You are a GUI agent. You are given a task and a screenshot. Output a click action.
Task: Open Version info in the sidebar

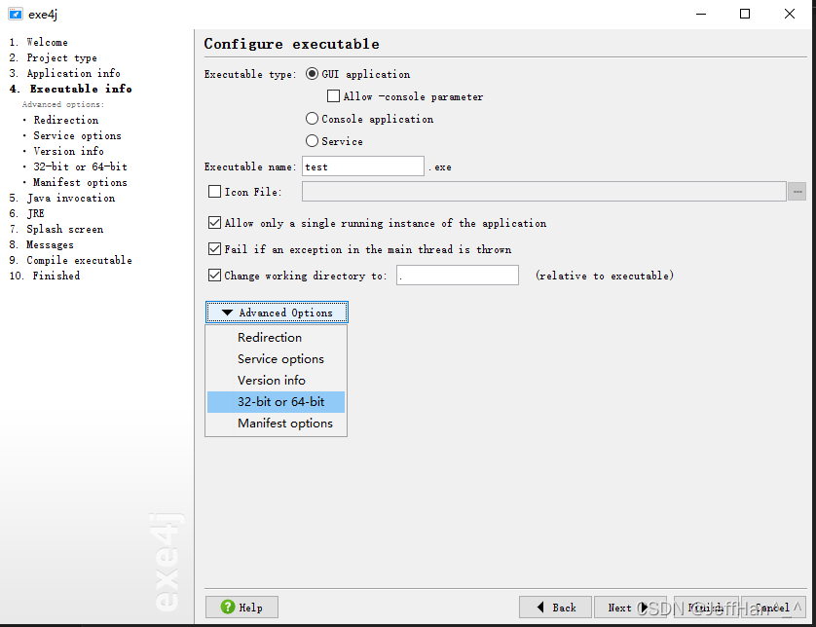click(69, 152)
